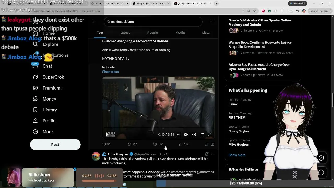
Task: Close the 'candace debate - Search' browser tab
Action: [210, 3]
